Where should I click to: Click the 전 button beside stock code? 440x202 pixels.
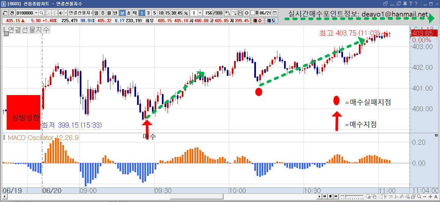click(12, 13)
